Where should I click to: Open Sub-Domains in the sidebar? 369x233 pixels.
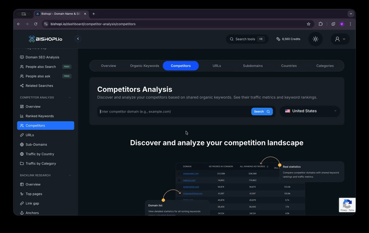tap(36, 145)
